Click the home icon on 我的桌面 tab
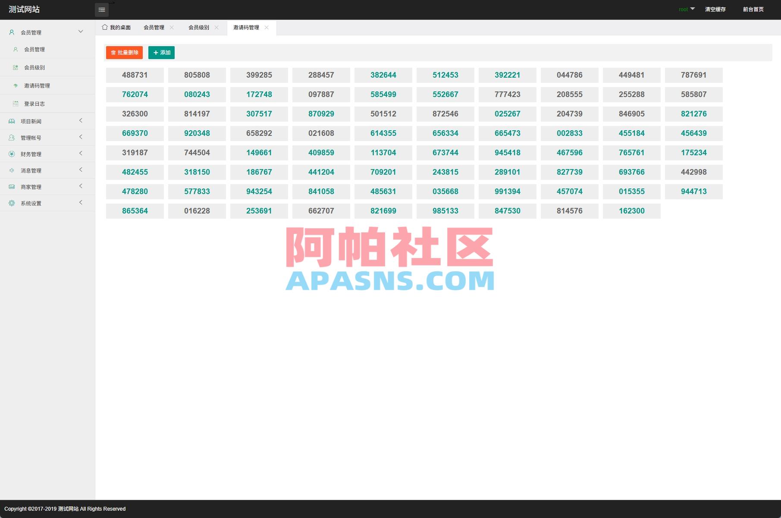781x518 pixels. click(x=104, y=27)
